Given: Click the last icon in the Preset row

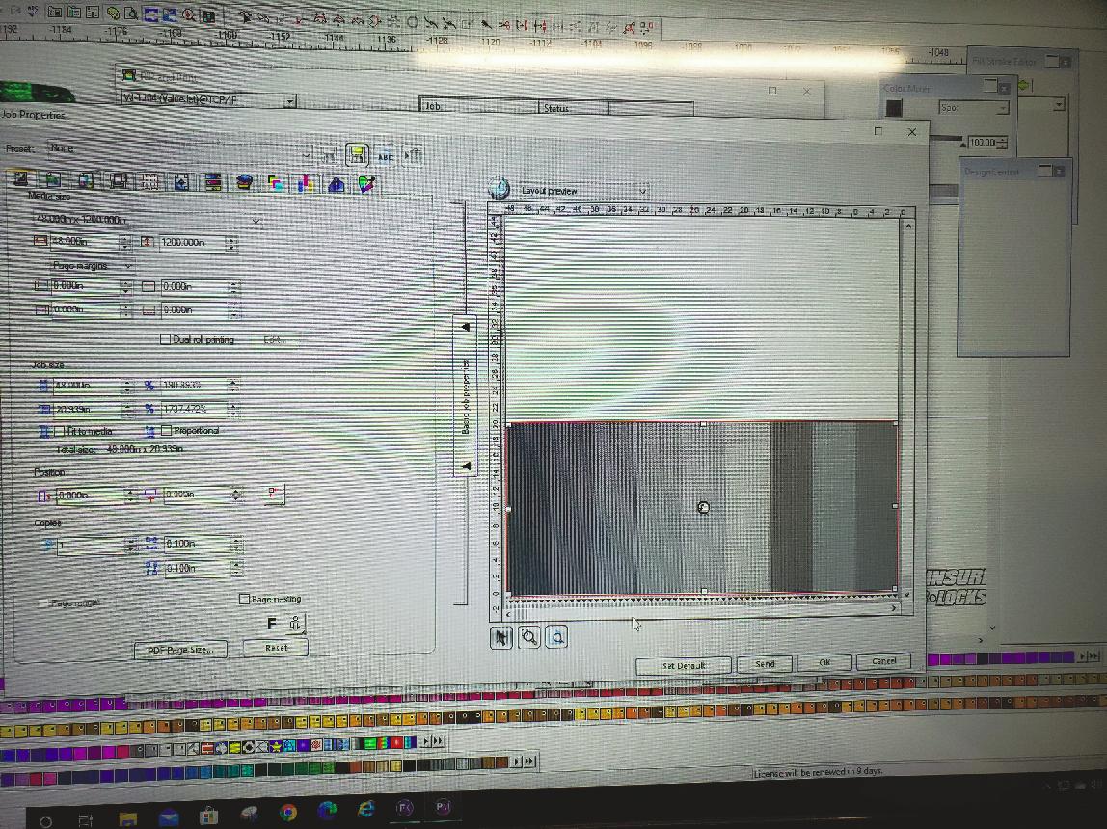Looking at the screenshot, I should (x=413, y=155).
